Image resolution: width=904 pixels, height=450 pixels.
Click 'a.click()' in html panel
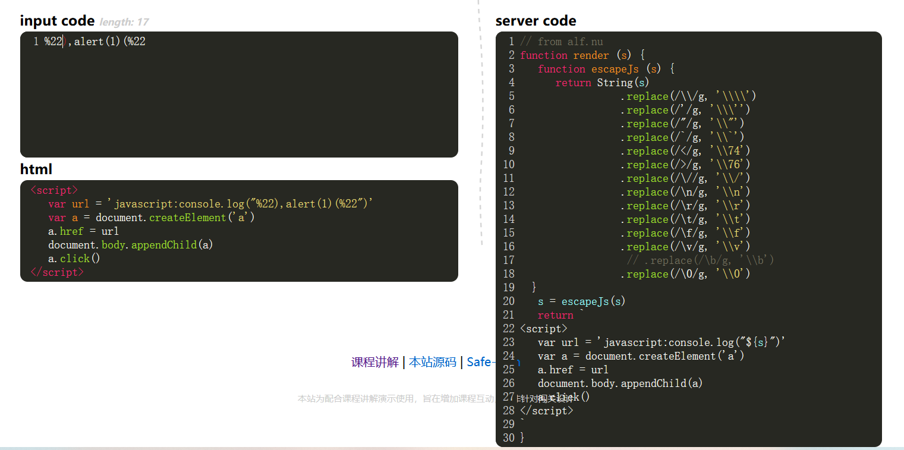pyautogui.click(x=74, y=259)
